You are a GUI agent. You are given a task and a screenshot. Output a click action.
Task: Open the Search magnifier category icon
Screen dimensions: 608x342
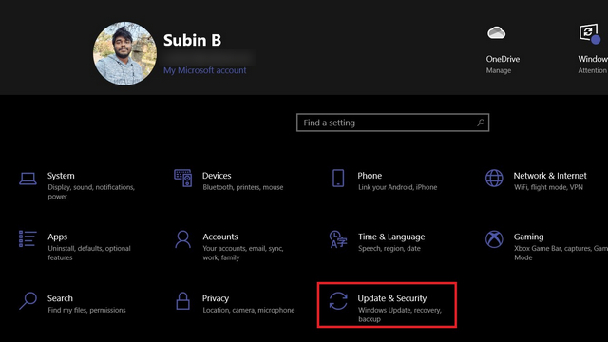pos(28,300)
